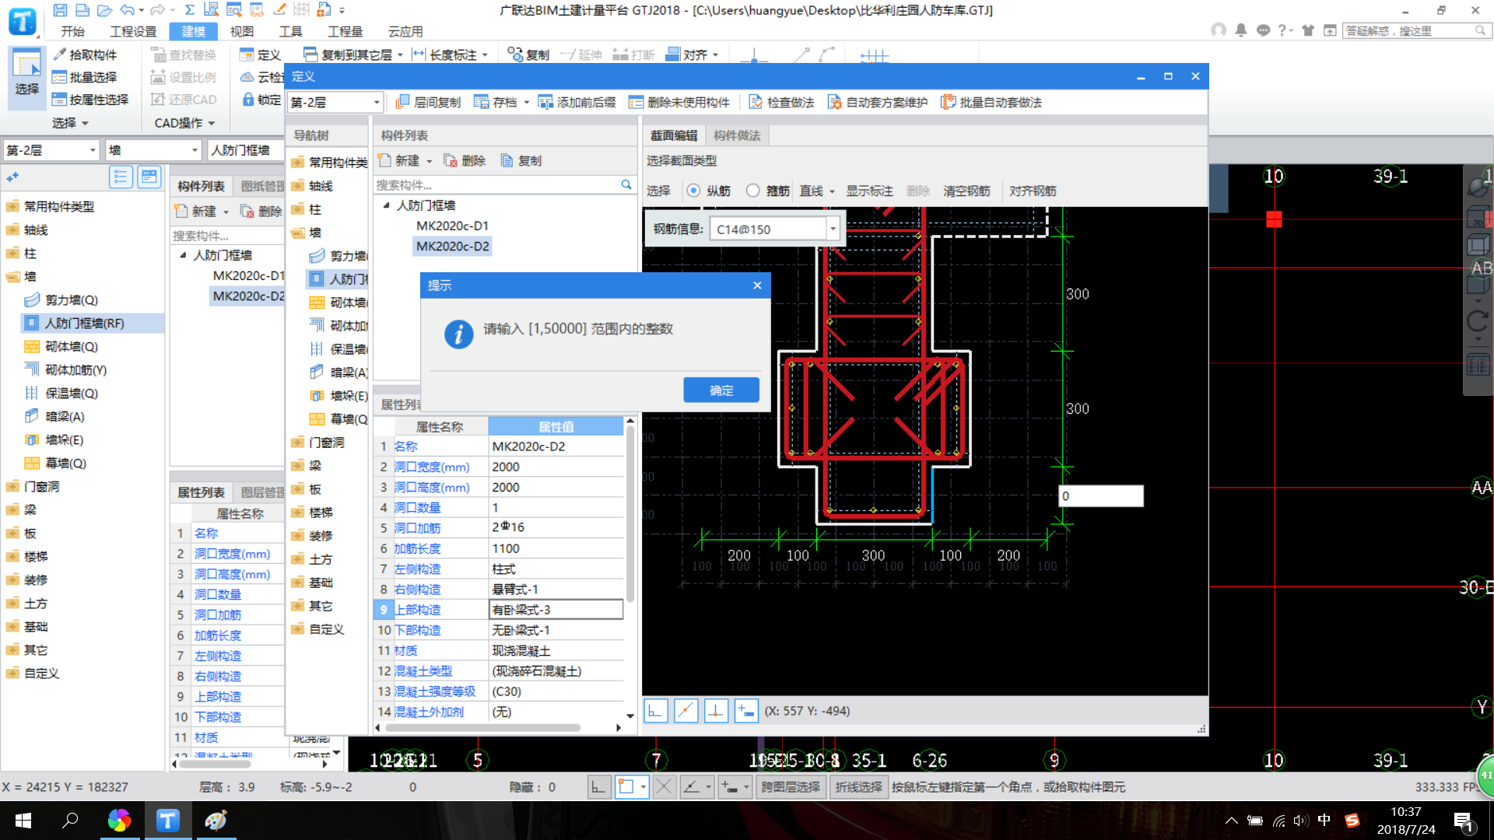Select the 拾取构件 eyedropper tool
The width and height of the screenshot is (1494, 840).
click(x=85, y=54)
